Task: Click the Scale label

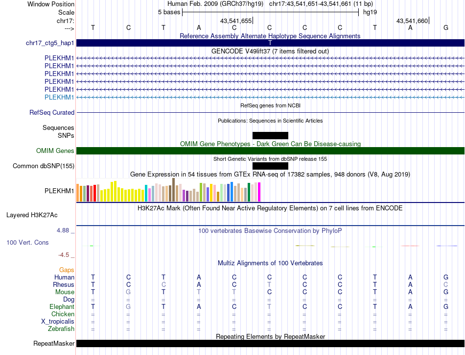Action: click(x=66, y=12)
